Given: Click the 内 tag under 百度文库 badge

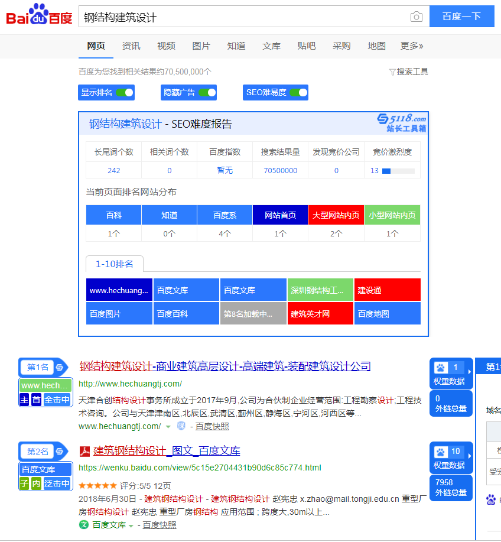Looking at the screenshot, I should [x=36, y=483].
